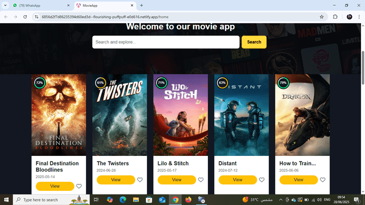The height and width of the screenshot is (205, 365).
Task: Open the notification center icon
Action: 356,199
